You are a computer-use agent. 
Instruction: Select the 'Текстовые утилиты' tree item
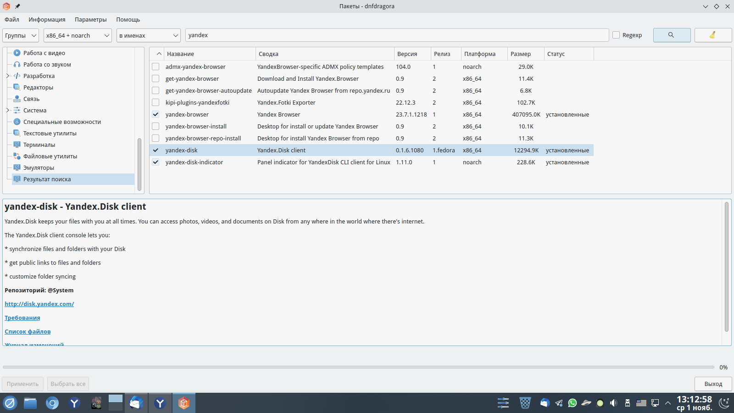50,133
